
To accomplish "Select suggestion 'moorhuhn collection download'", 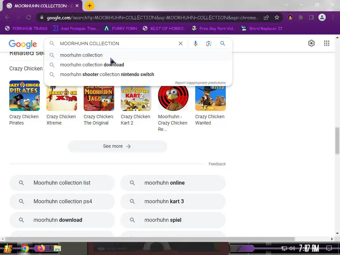I will tap(138, 65).
